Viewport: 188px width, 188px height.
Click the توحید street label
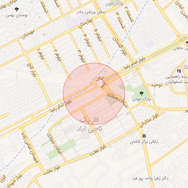tap(157, 85)
